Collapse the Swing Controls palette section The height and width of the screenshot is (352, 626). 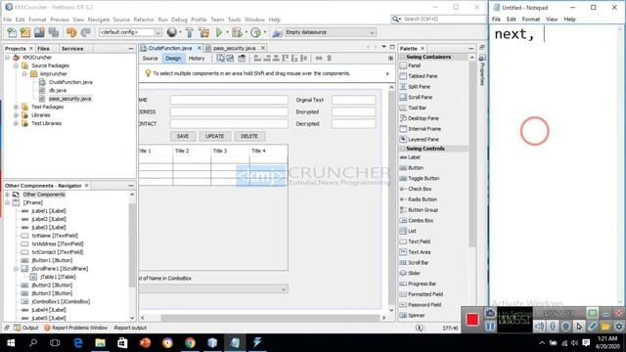coord(402,149)
